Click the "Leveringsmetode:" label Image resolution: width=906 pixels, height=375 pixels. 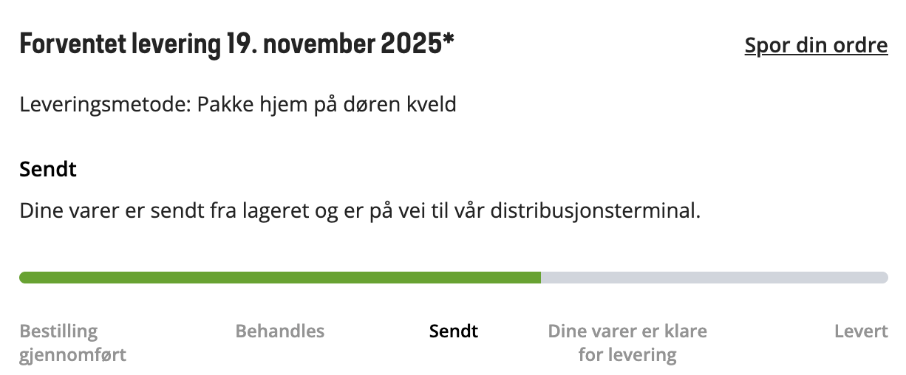click(x=106, y=105)
